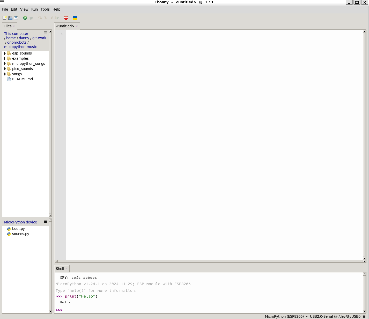Click the Ukraine flag support icon
The height and width of the screenshot is (319, 369).
pos(75,18)
